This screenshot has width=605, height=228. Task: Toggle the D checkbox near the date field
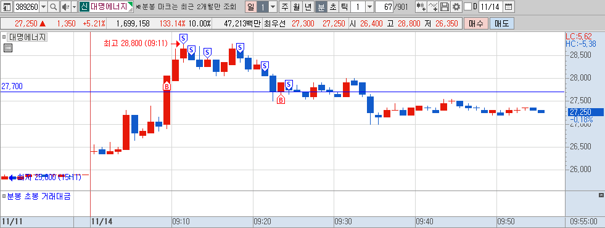click(467, 7)
